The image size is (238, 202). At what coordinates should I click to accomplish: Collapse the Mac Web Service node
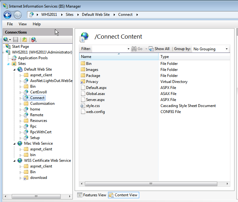tap(15, 143)
